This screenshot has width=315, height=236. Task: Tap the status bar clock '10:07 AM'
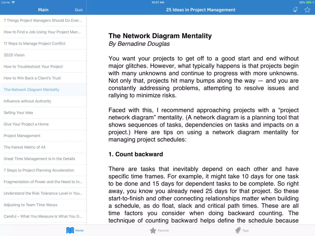[x=158, y=2]
